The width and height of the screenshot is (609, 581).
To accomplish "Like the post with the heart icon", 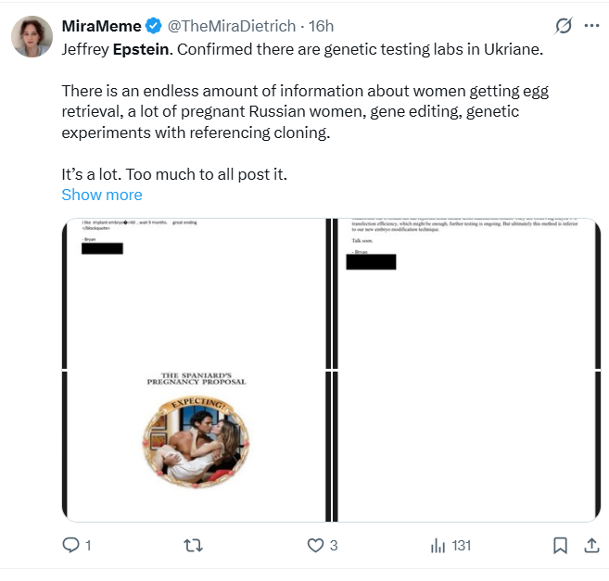I will pyautogui.click(x=315, y=546).
